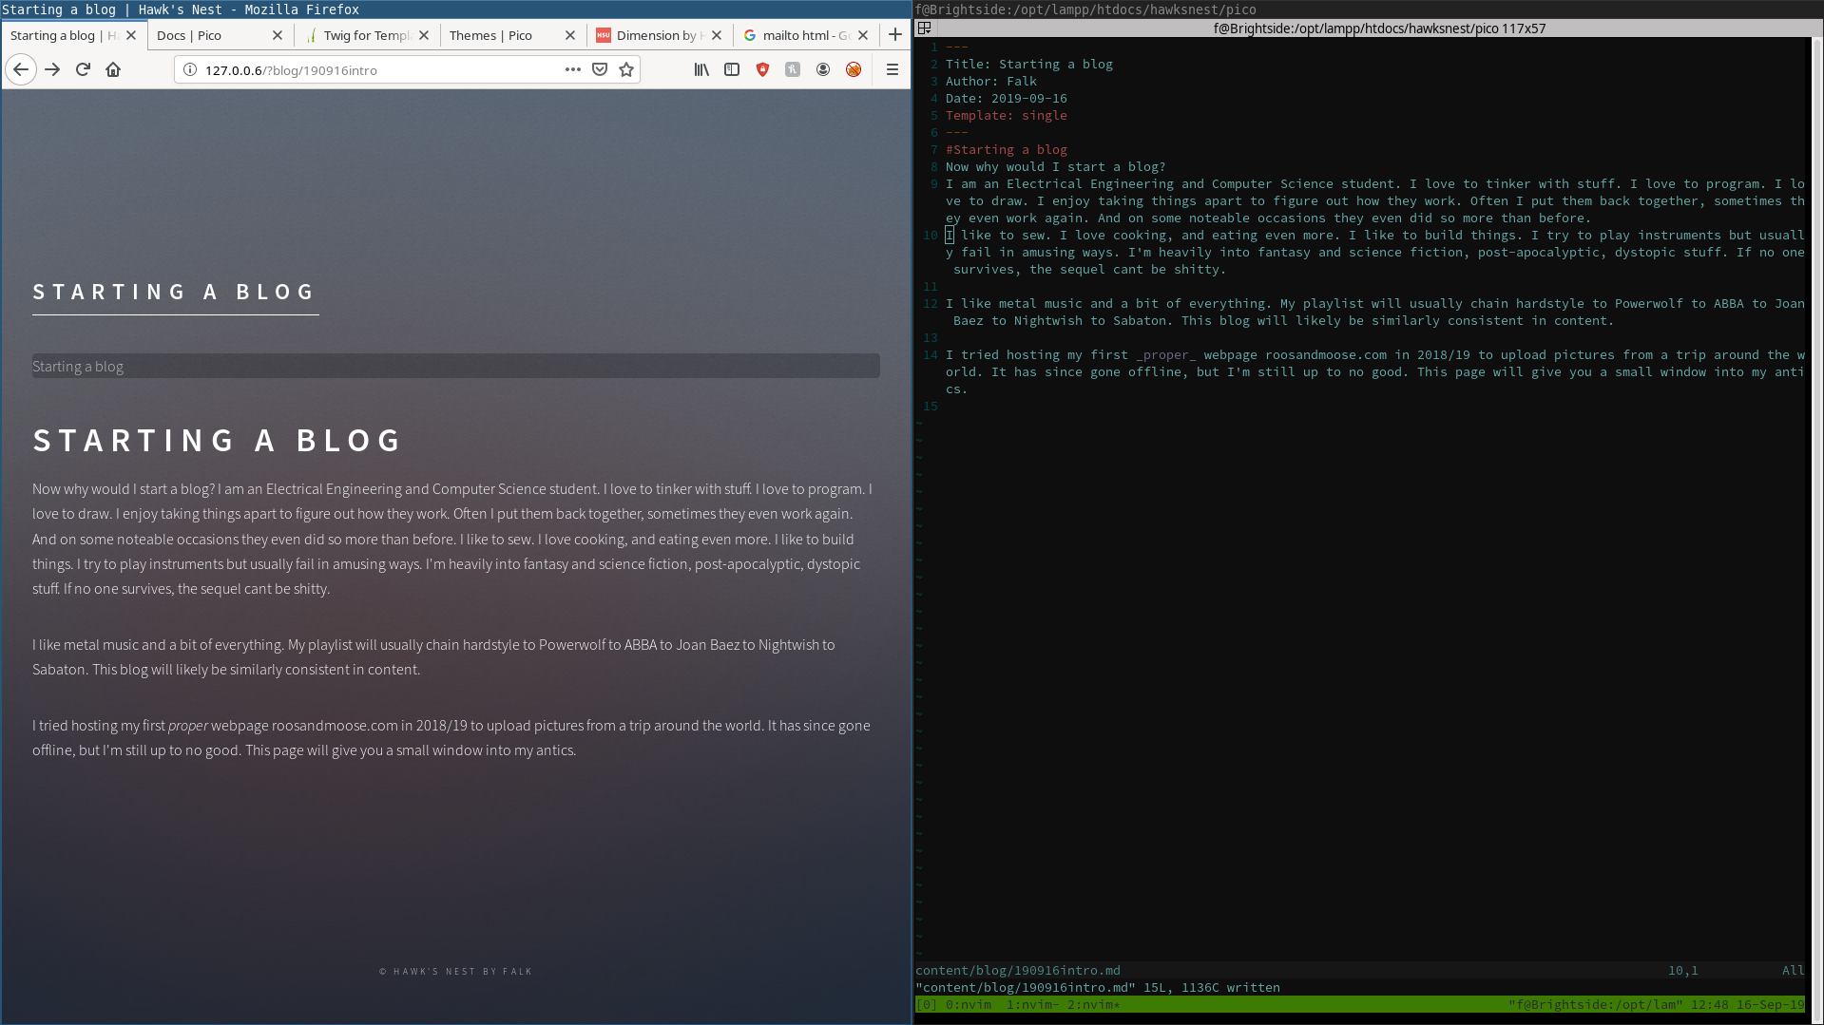Image resolution: width=1824 pixels, height=1025 pixels.
Task: Close the Twig for Template tab
Action: (x=424, y=35)
